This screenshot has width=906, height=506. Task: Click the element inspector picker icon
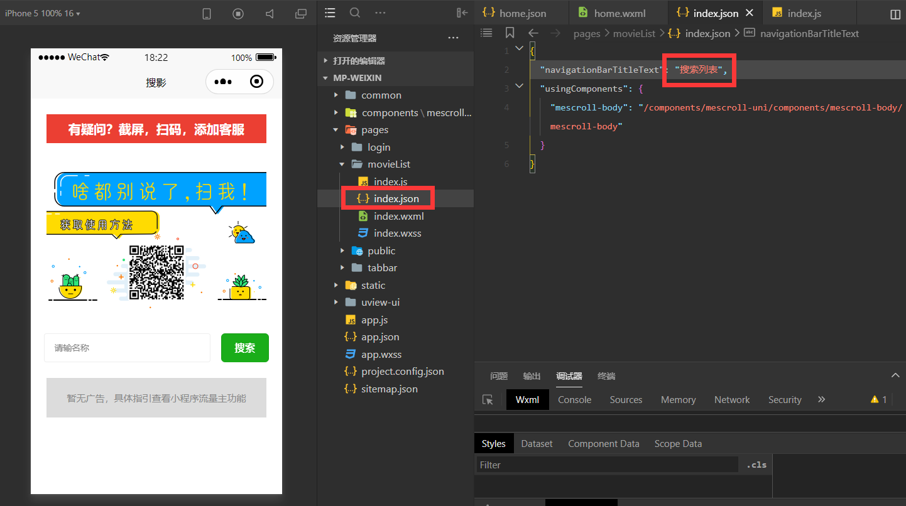[488, 399]
